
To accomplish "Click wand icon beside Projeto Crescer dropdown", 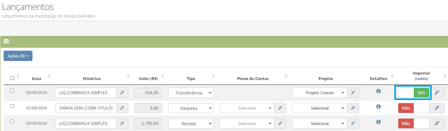I will click(353, 93).
